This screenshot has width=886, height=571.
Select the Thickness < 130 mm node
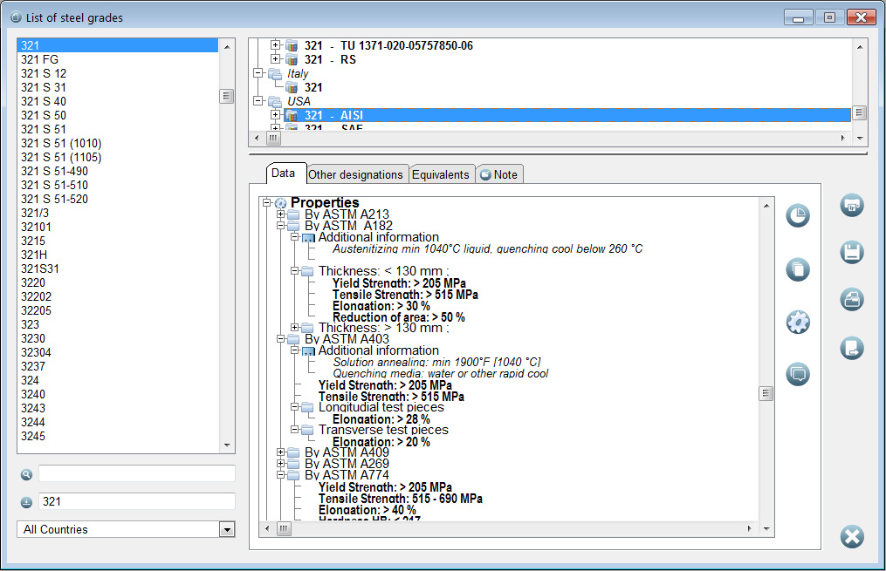click(x=384, y=271)
